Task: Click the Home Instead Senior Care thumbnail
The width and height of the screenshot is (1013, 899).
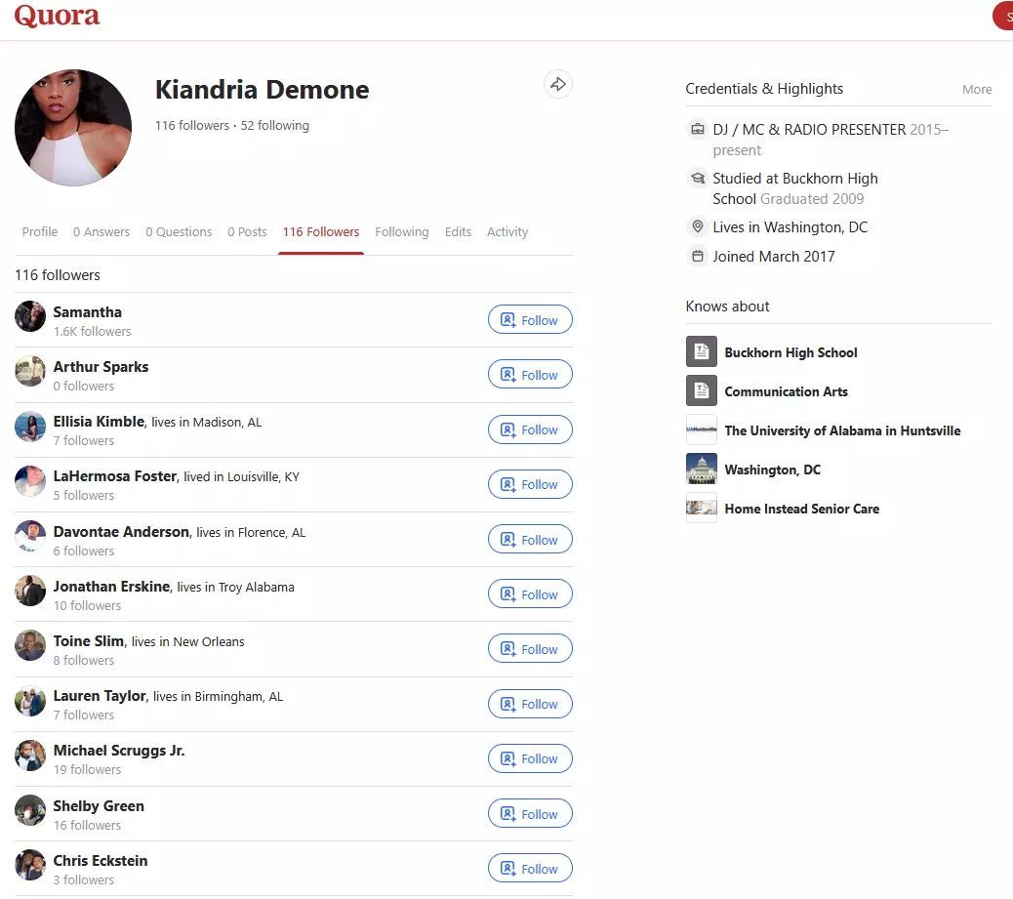Action: click(702, 508)
